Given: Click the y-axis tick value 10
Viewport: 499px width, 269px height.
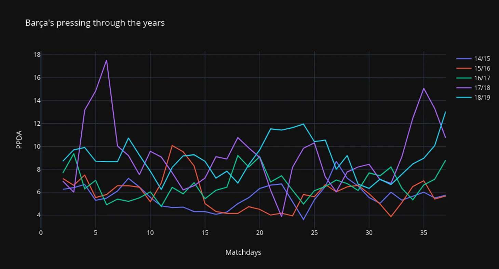Looking at the screenshot, I should 37,146.
